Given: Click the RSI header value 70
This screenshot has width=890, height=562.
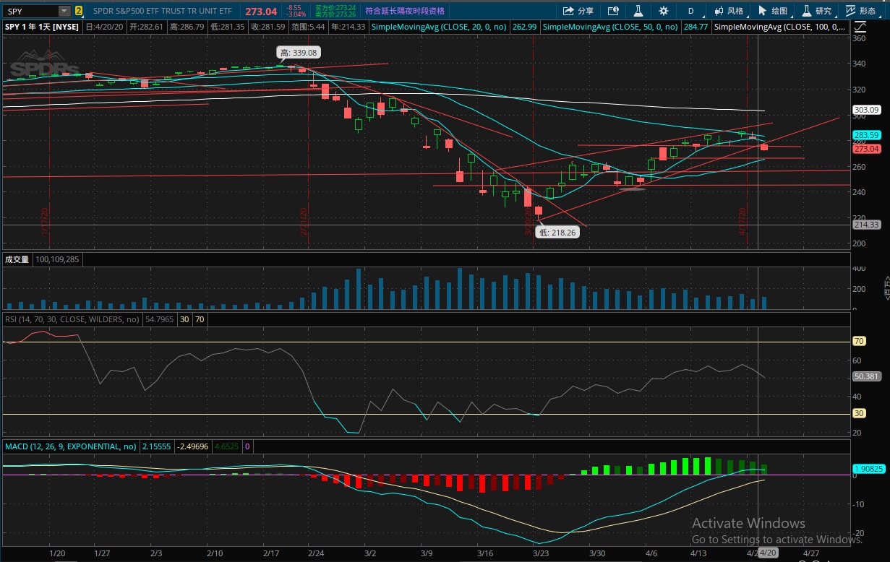Looking at the screenshot, I should pyautogui.click(x=200, y=318).
